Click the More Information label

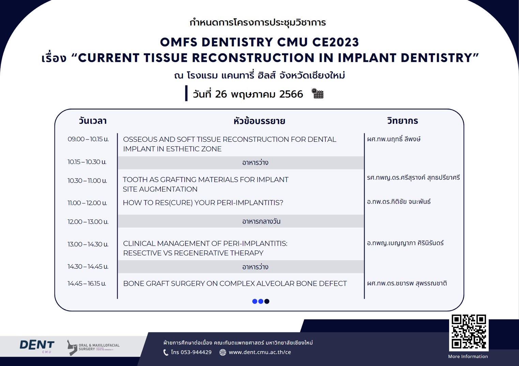468,356
